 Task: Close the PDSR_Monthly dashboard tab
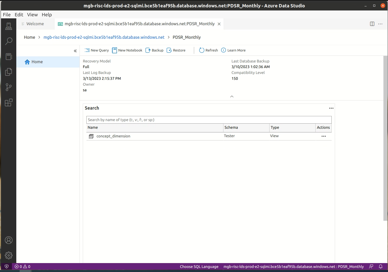pyautogui.click(x=219, y=24)
